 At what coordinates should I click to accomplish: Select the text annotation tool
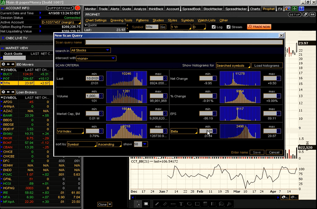[x=181, y=204]
